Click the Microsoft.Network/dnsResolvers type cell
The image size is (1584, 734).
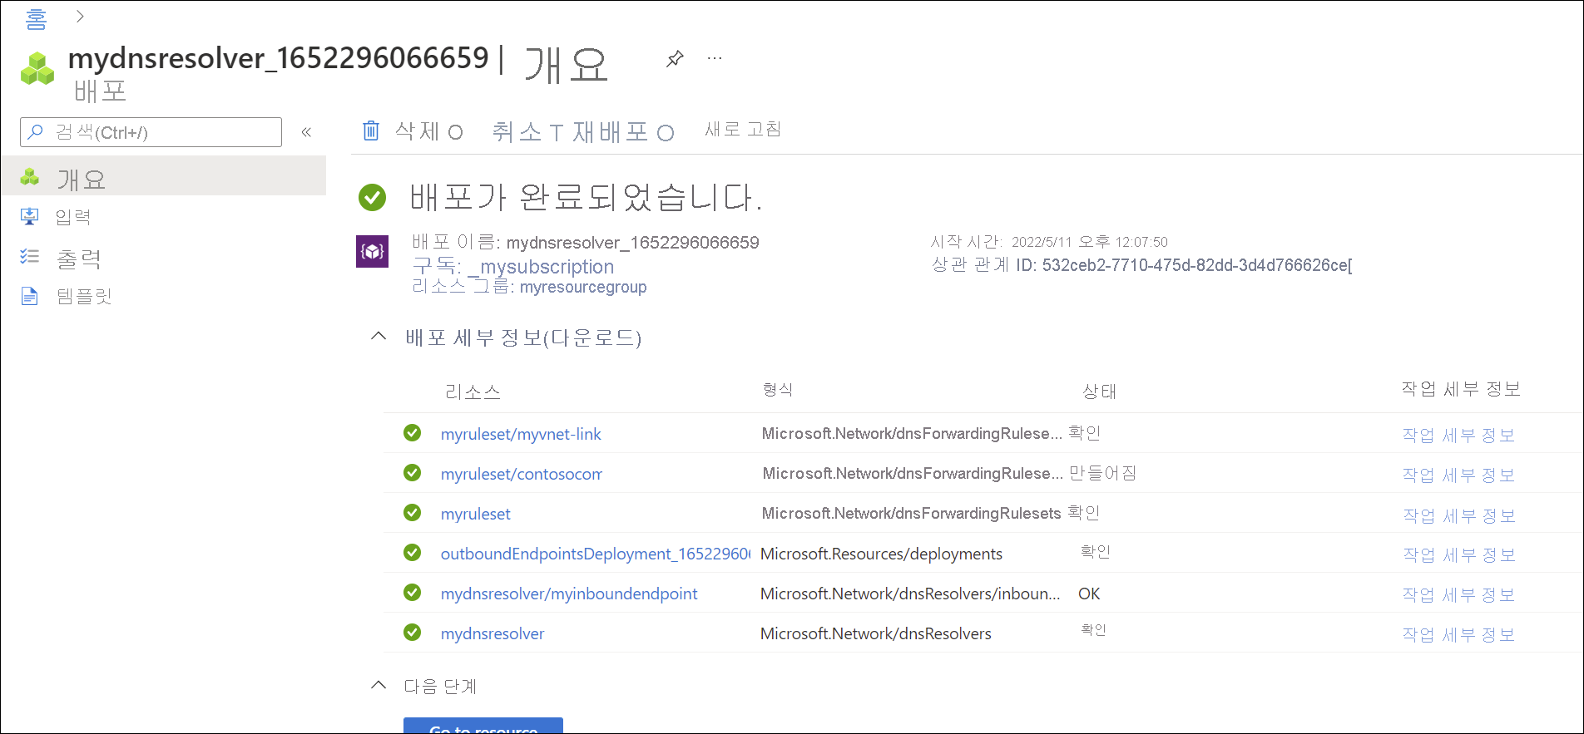[x=876, y=633]
